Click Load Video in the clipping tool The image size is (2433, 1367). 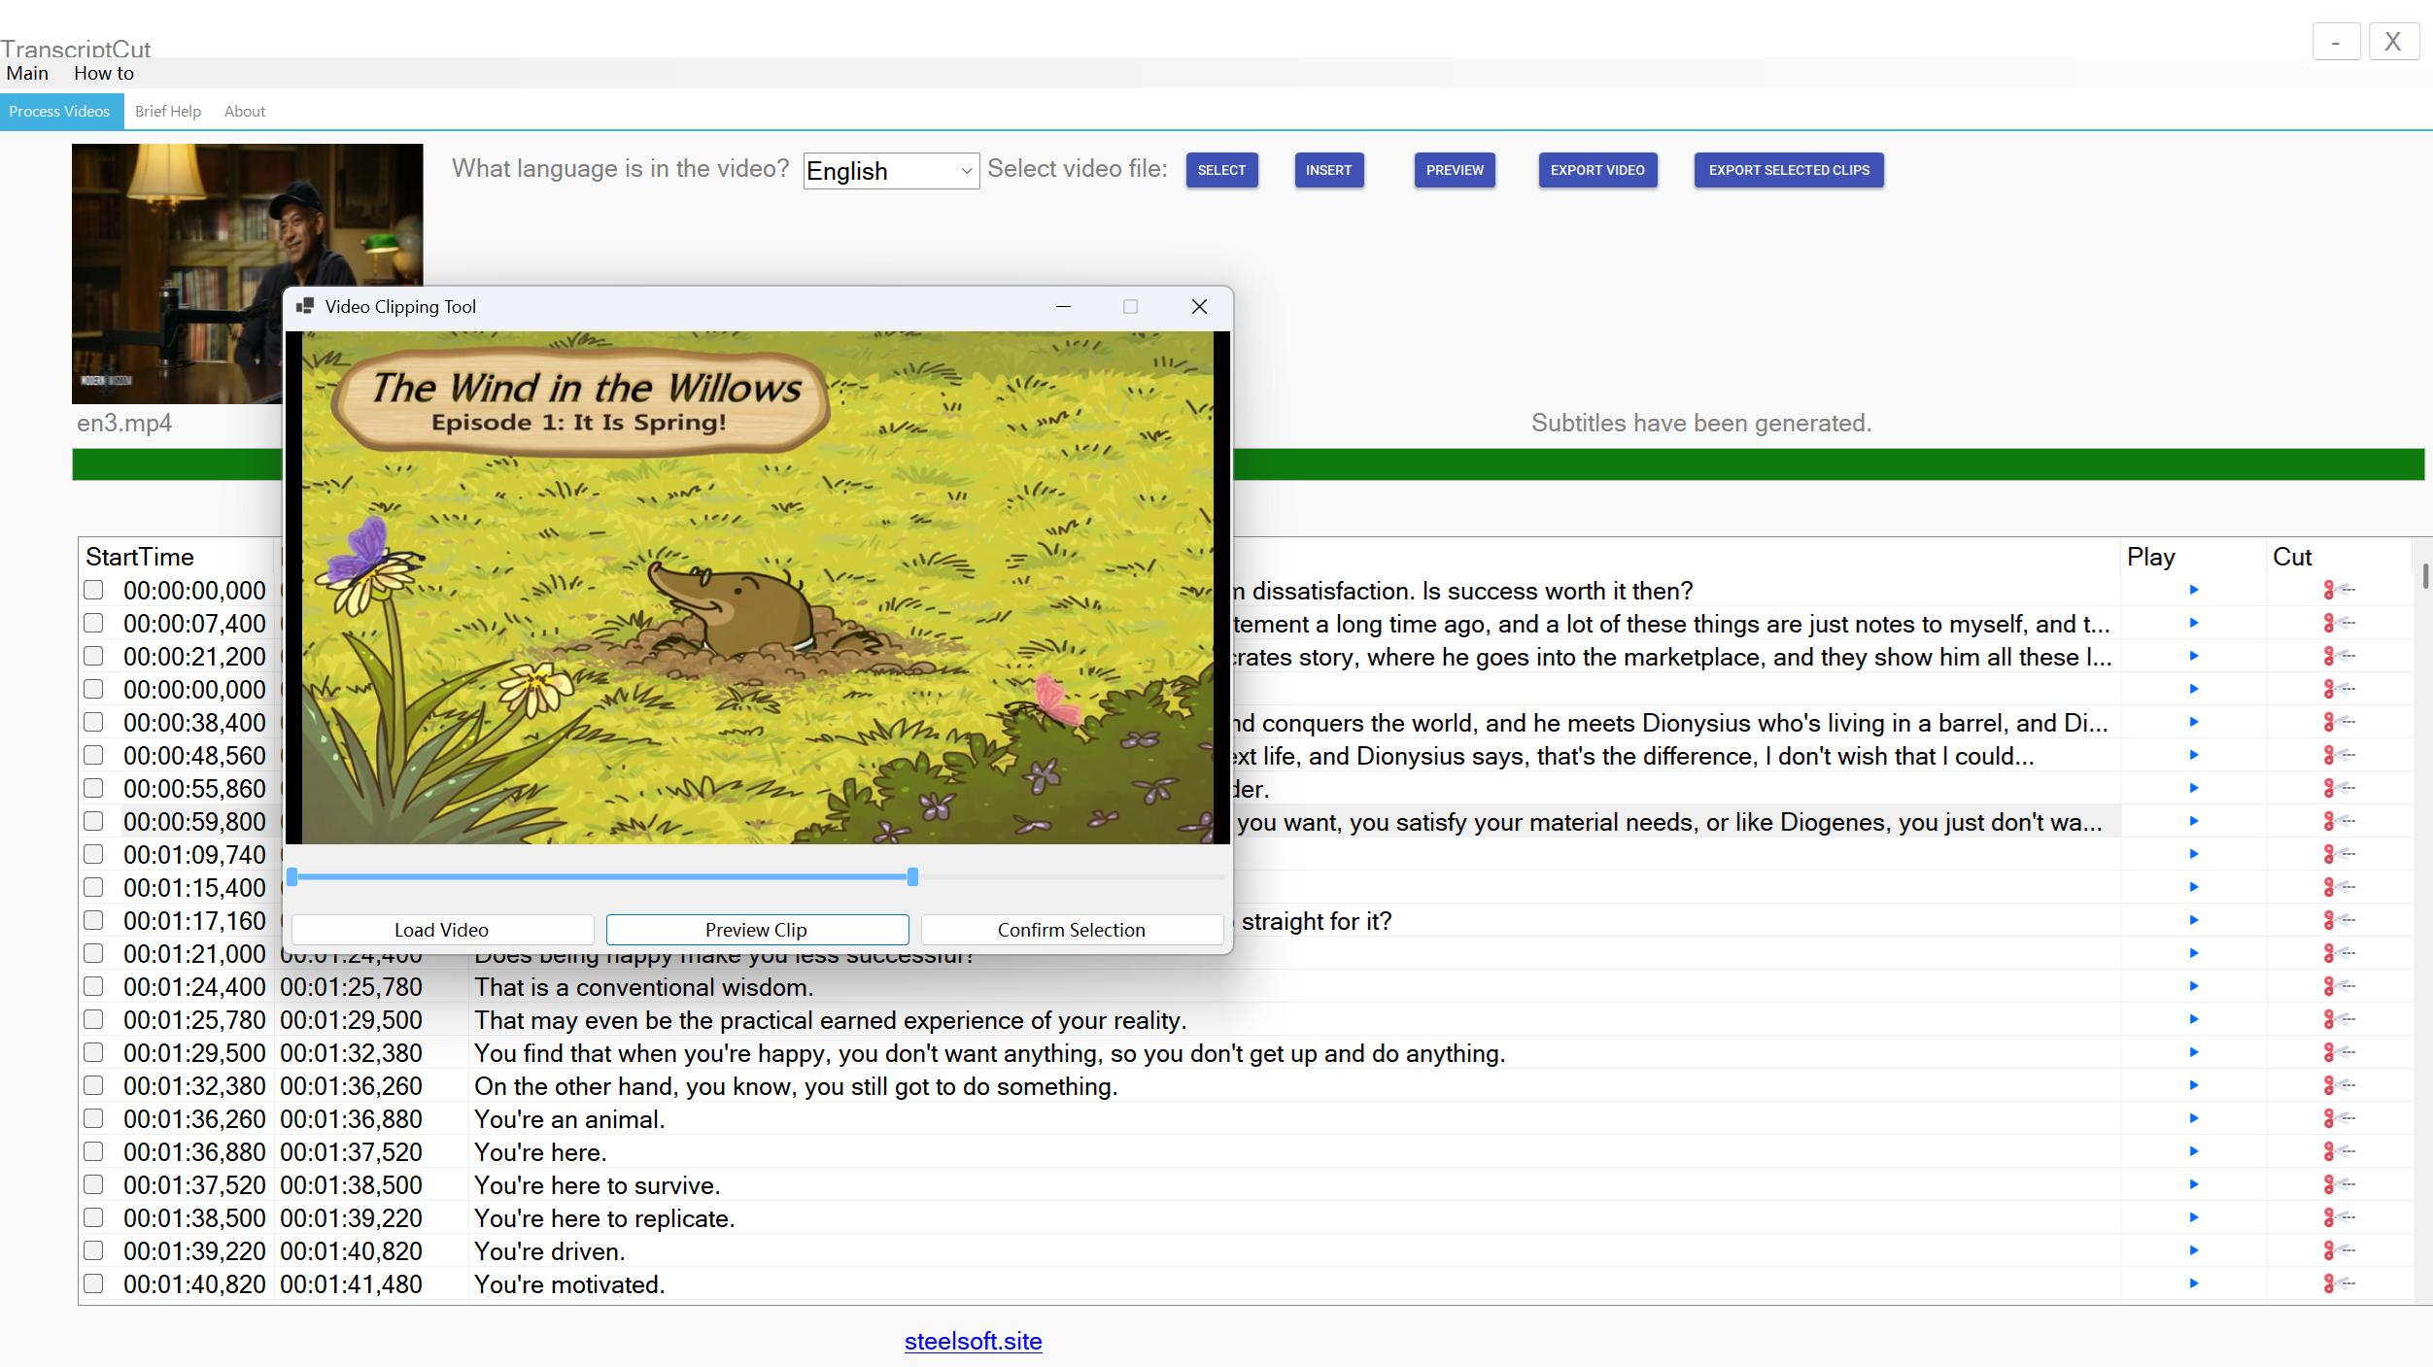click(442, 930)
